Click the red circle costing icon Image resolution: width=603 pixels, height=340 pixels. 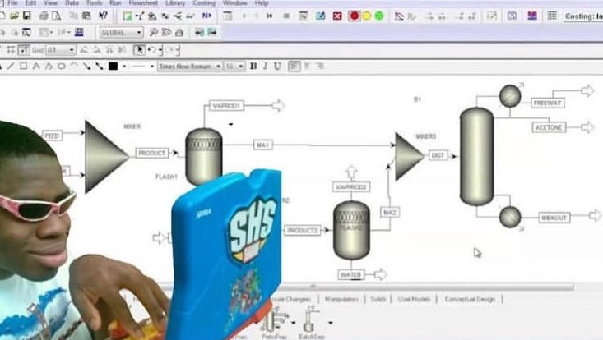click(x=355, y=16)
